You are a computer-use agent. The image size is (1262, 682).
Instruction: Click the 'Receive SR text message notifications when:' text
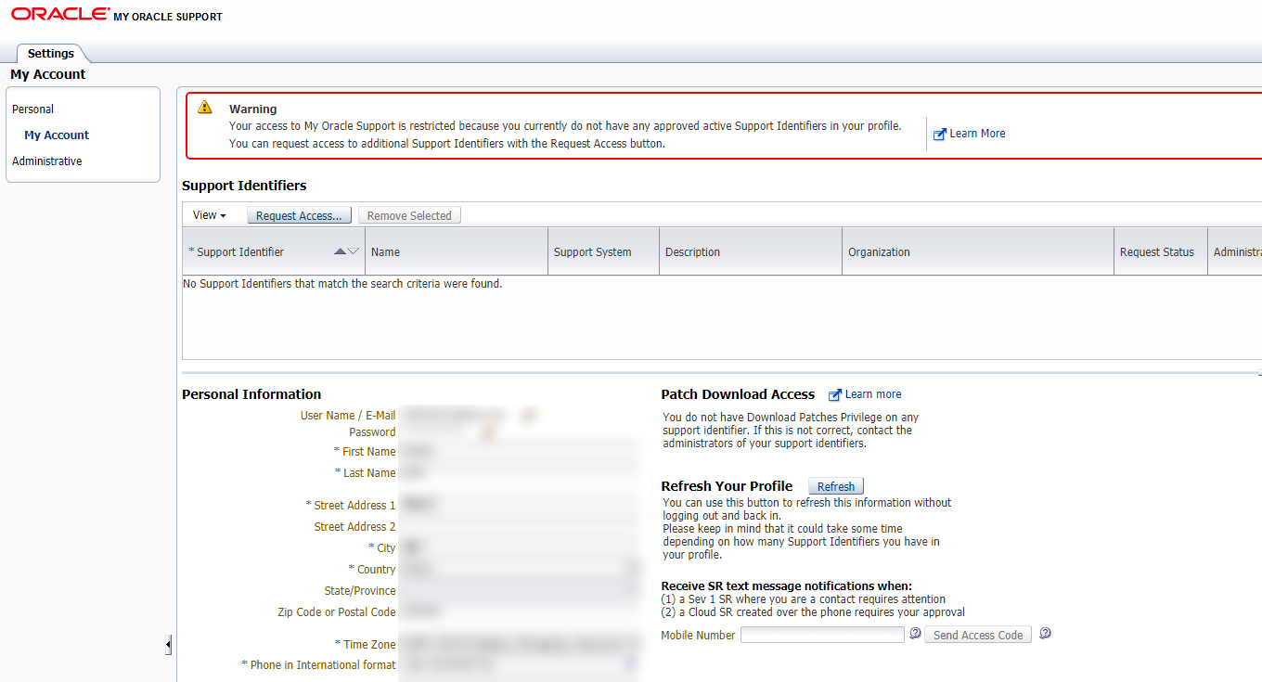click(787, 585)
